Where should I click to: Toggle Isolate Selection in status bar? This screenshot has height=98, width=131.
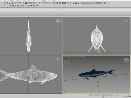pos(89,95)
